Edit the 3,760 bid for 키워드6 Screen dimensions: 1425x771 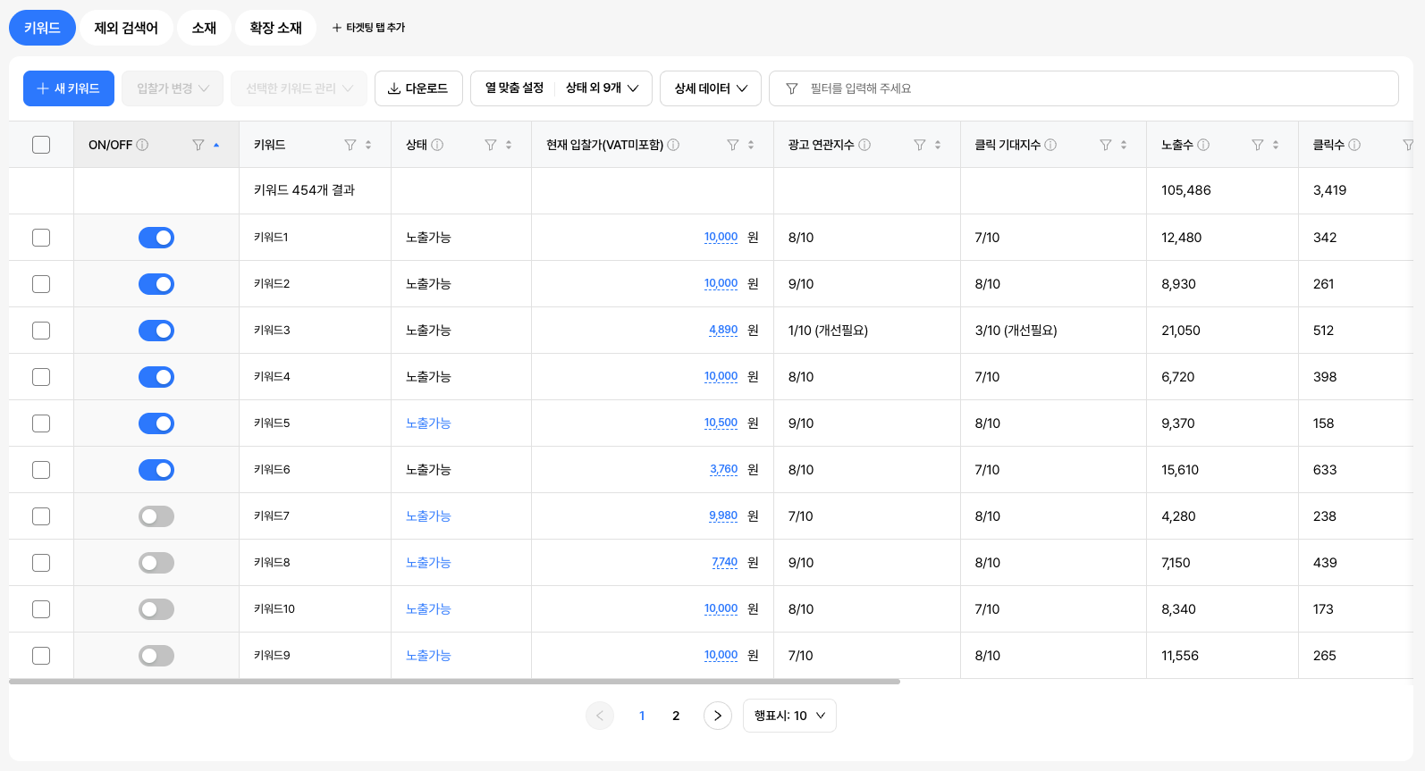coord(724,470)
